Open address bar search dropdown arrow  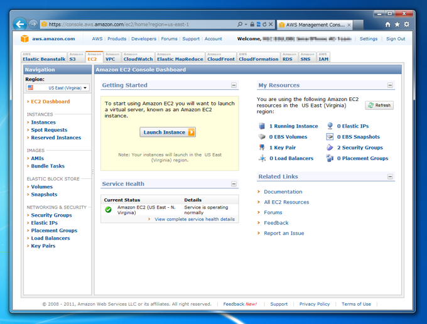pyautogui.click(x=246, y=24)
